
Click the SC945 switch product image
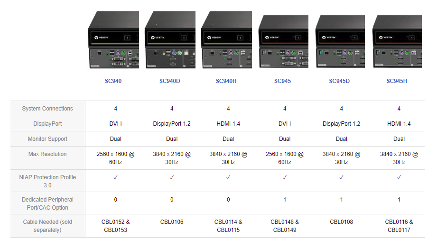(283, 44)
